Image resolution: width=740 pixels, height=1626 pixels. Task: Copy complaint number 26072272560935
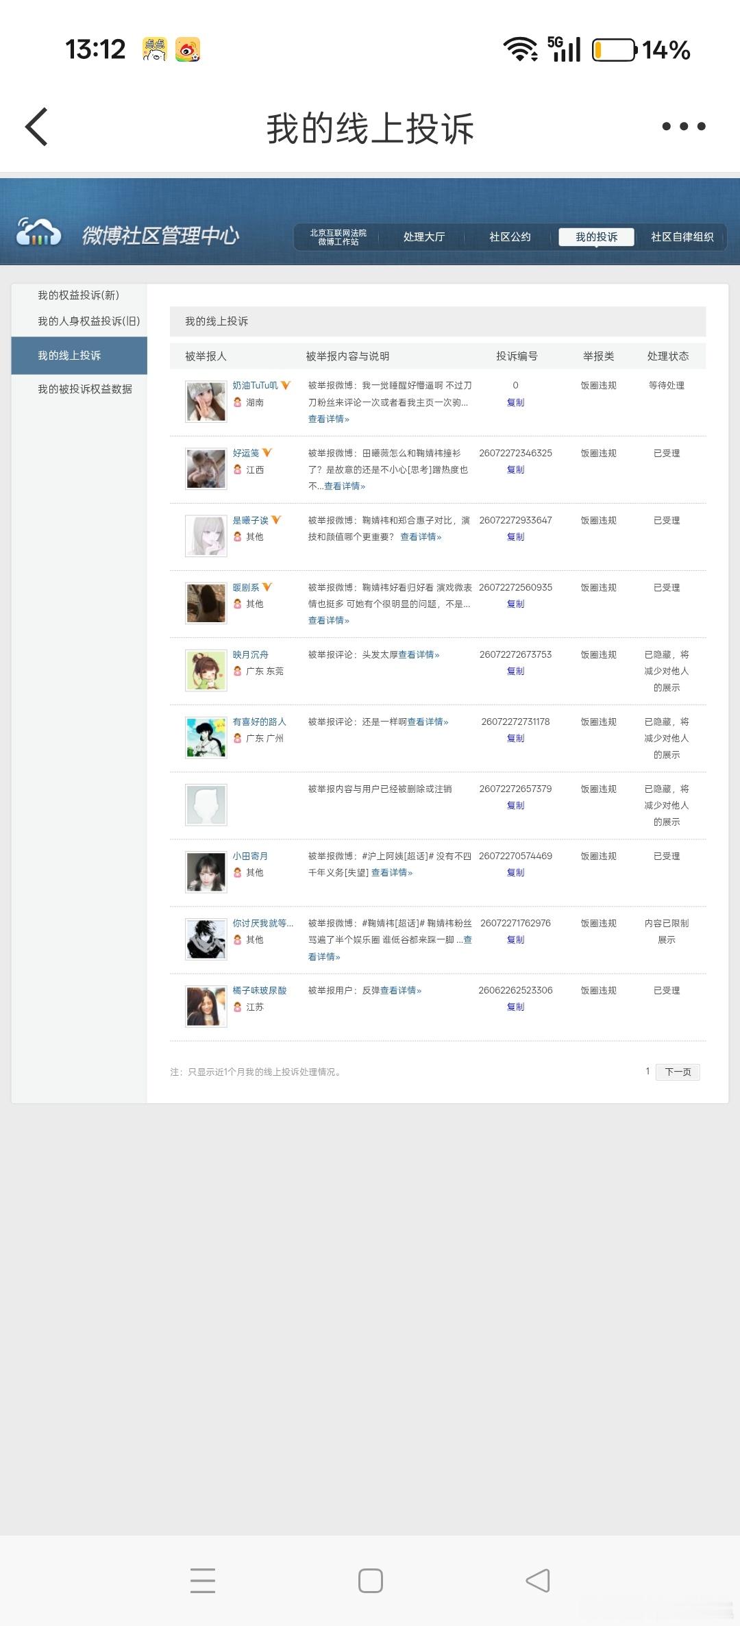515,604
